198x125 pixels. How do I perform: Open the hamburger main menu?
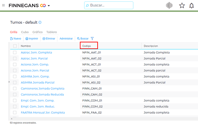[x=3, y=5]
